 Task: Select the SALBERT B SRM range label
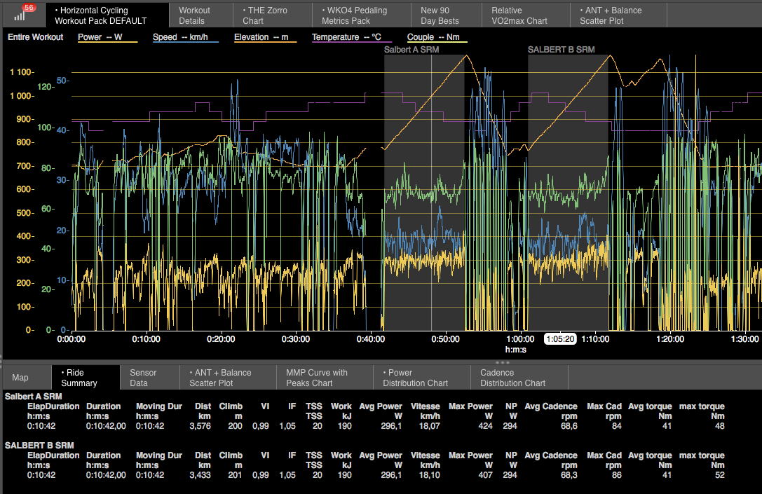561,50
